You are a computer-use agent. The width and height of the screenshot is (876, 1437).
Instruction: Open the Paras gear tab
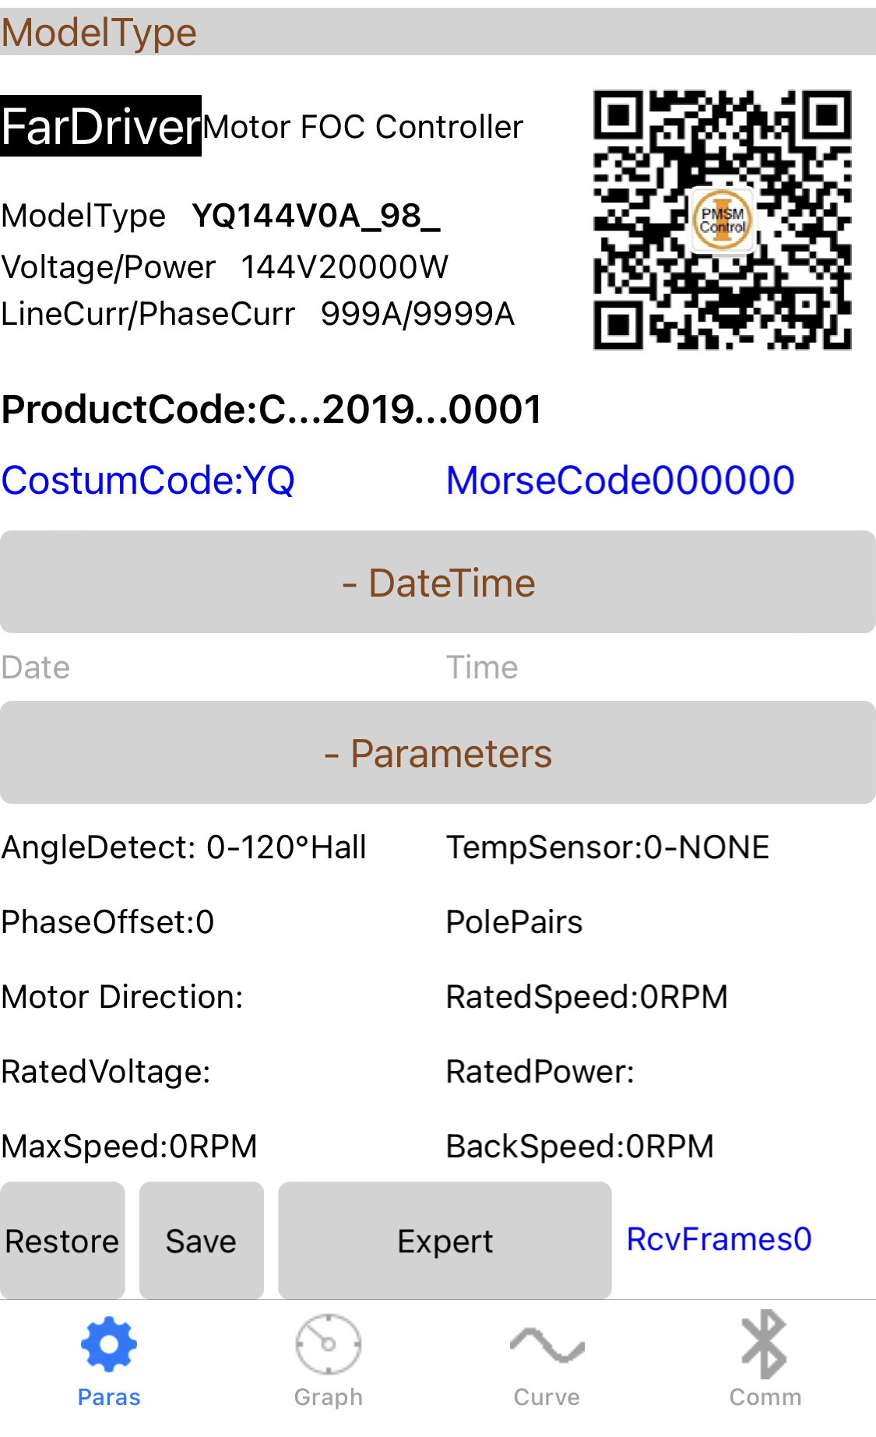pos(109,1359)
